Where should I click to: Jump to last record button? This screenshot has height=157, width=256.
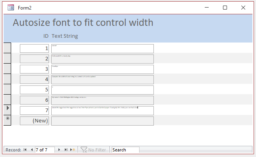[66, 150]
